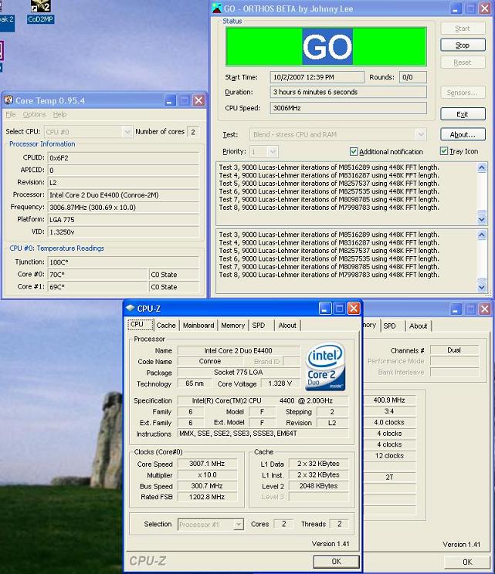This screenshot has width=495, height=574.
Task: Click the Level 2 cache 2048 KBytes value
Action: tap(318, 486)
